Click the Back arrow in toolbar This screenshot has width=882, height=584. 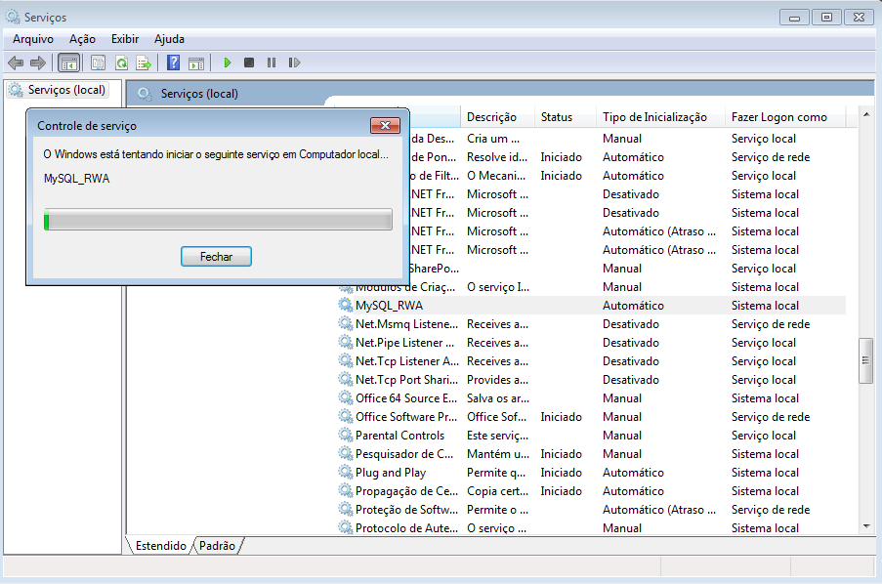point(16,63)
